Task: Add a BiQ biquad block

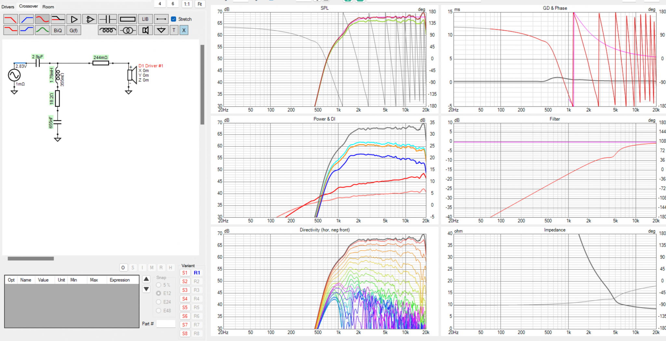Action: (x=58, y=30)
